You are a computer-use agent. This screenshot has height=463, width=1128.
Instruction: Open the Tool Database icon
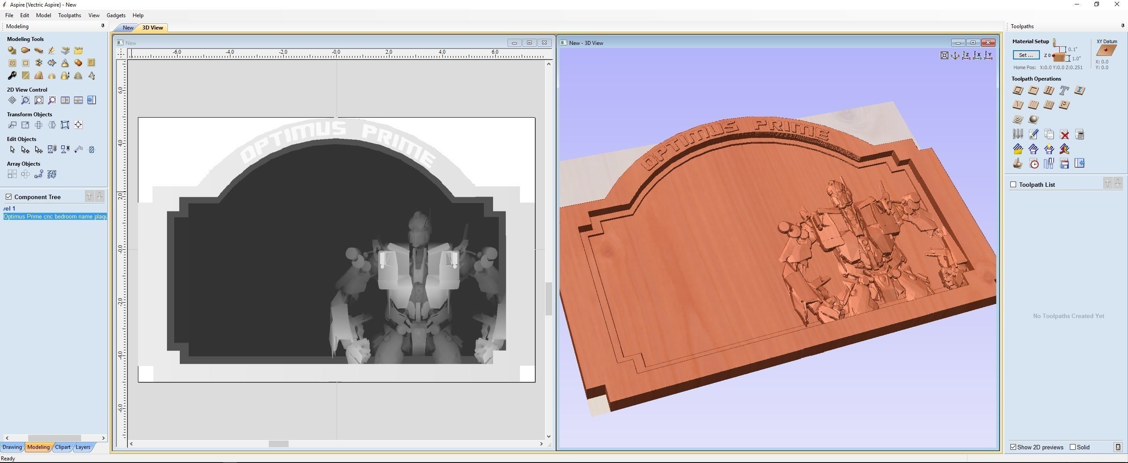point(1018,134)
